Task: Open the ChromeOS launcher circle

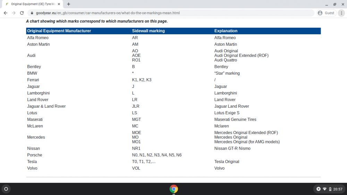Action: 6,189
